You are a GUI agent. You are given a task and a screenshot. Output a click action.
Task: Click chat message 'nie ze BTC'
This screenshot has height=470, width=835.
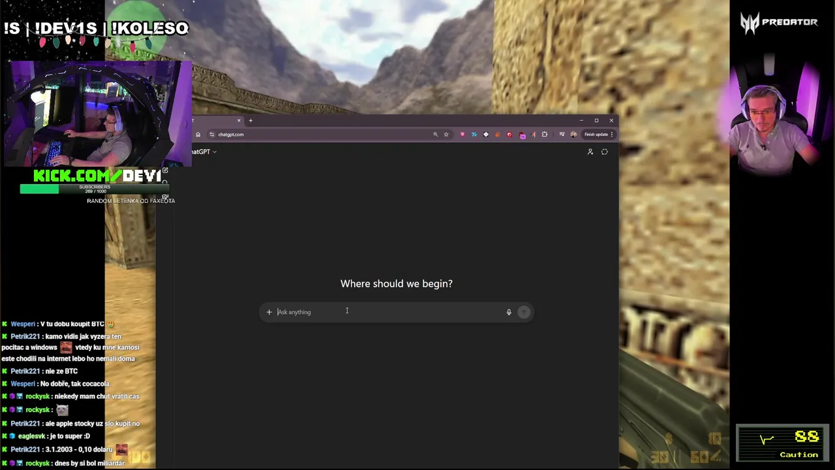61,371
